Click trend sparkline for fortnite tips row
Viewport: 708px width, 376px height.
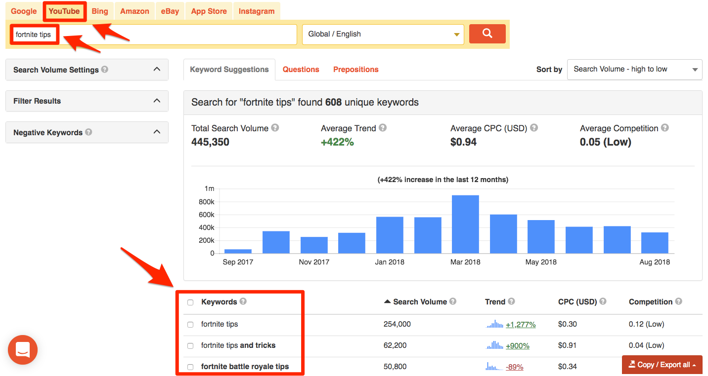pos(494,324)
